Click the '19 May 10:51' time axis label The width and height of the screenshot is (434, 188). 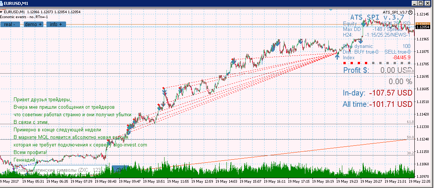tap(154, 182)
